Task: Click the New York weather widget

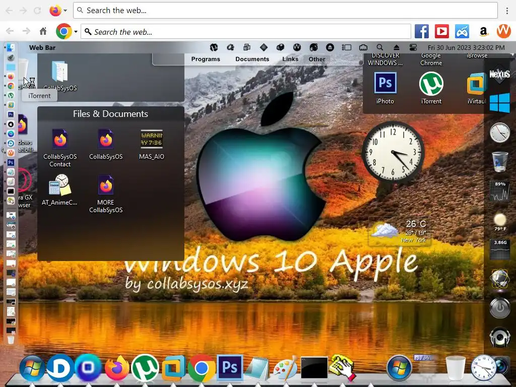Action: [x=400, y=232]
